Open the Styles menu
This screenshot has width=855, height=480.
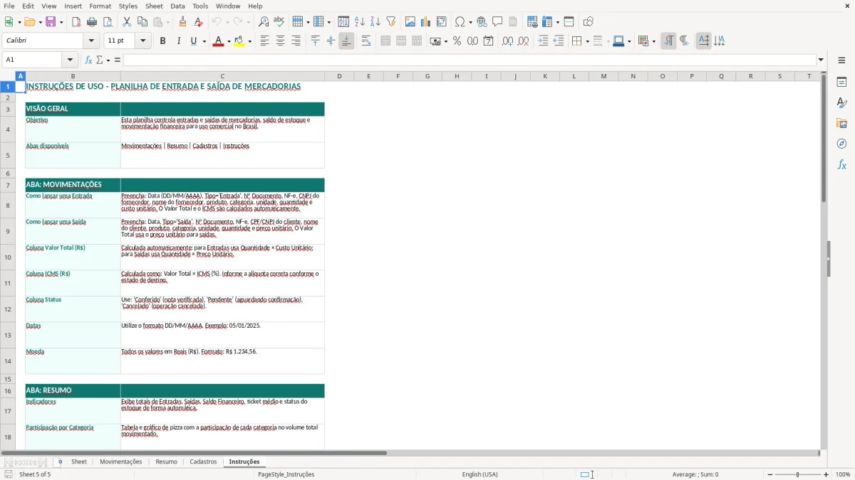[x=128, y=6]
